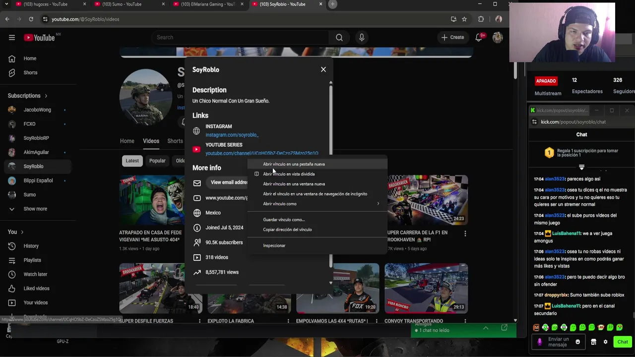
Task: Close the SoyRoblo about dialog
Action: click(323, 69)
